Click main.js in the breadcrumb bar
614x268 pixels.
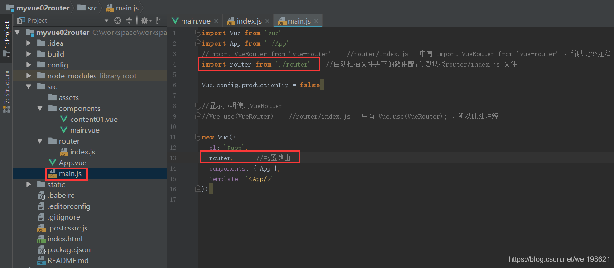tap(122, 8)
